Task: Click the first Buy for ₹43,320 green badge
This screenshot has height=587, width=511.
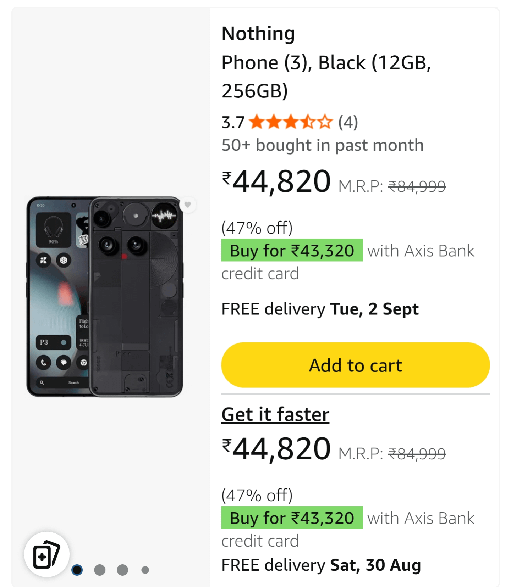Action: pyautogui.click(x=292, y=250)
